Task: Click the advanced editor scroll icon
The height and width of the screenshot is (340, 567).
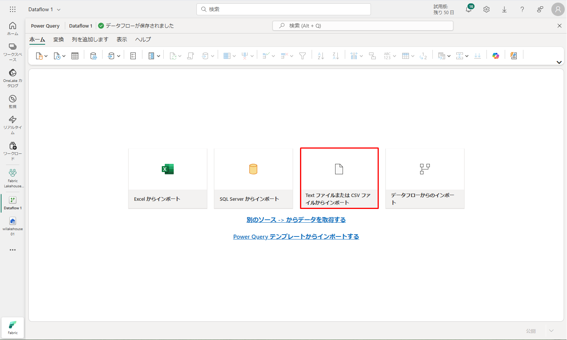Action: pyautogui.click(x=190, y=56)
